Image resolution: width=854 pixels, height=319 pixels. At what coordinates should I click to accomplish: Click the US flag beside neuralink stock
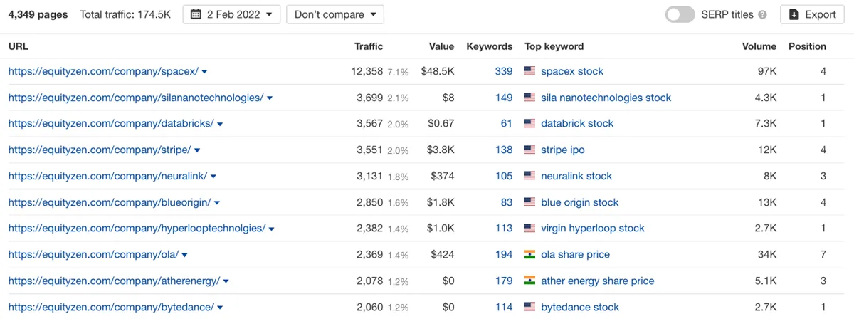point(529,176)
